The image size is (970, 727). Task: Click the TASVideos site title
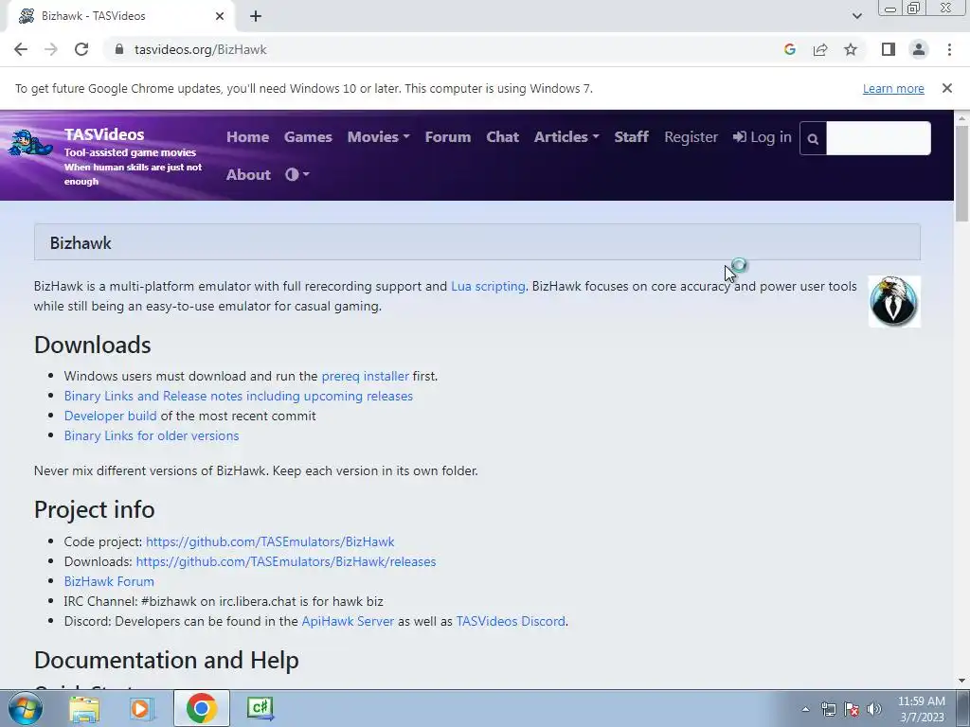(104, 134)
